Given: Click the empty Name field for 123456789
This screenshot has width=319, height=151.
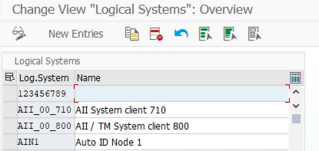Looking at the screenshot, I should [182, 94].
